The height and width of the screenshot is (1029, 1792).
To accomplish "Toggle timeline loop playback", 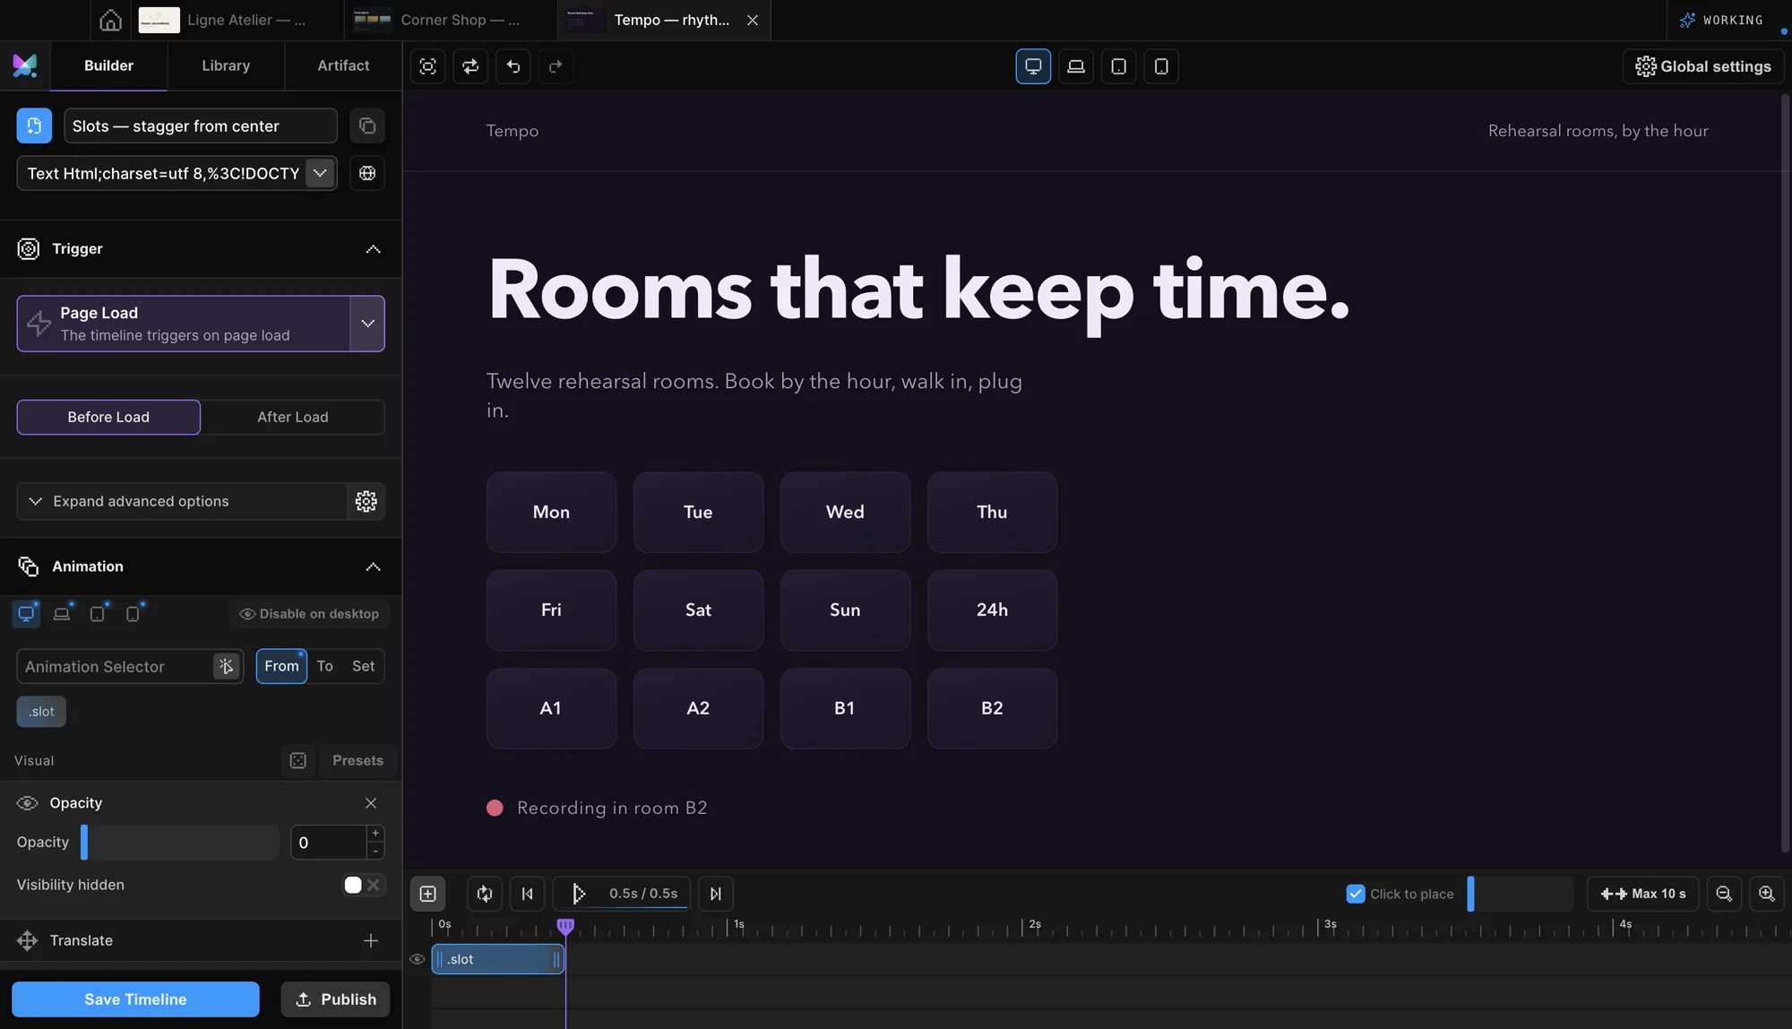I will coord(485,894).
